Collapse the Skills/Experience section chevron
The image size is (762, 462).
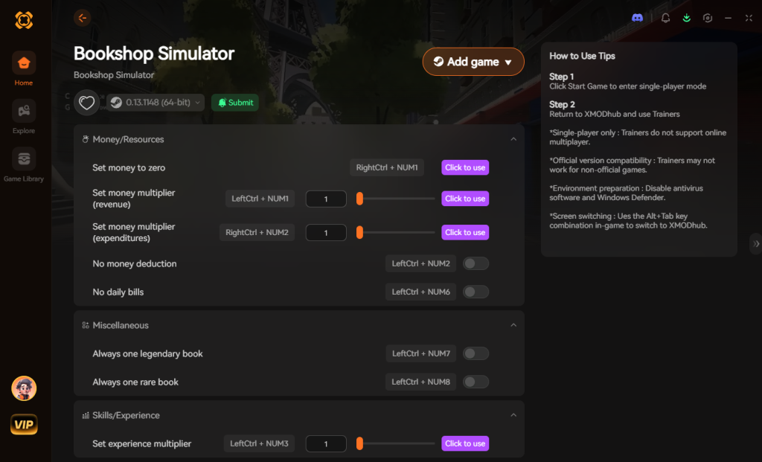[513, 415]
